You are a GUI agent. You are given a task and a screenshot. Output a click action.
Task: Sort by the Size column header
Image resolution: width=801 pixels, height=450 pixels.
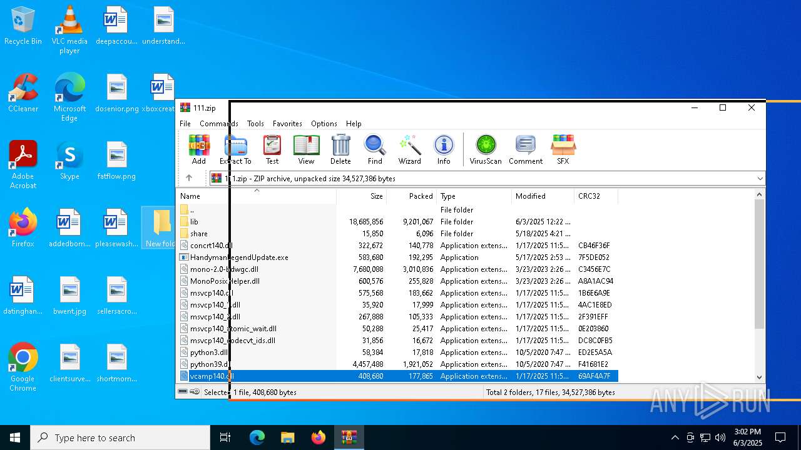[x=362, y=196]
